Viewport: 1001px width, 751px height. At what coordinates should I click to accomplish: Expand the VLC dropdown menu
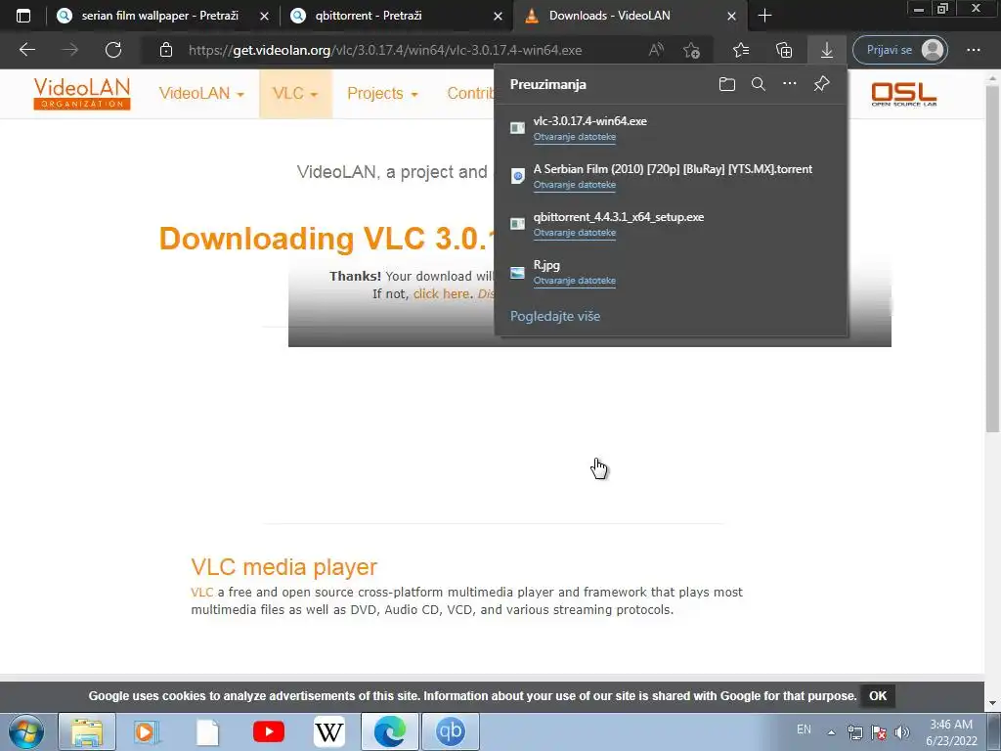tap(295, 93)
